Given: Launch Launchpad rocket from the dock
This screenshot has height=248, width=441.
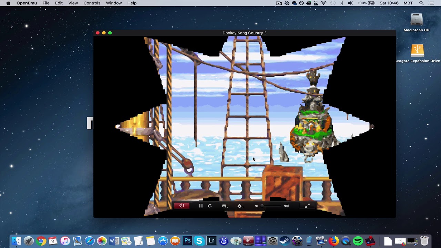Looking at the screenshot, I should (29, 241).
